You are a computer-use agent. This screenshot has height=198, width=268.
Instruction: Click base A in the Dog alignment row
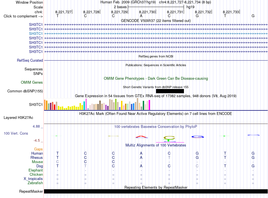[x=141, y=166]
